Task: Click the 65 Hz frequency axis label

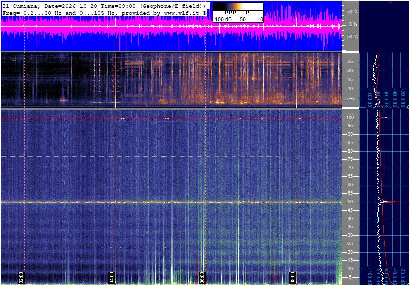Action: pos(350,176)
